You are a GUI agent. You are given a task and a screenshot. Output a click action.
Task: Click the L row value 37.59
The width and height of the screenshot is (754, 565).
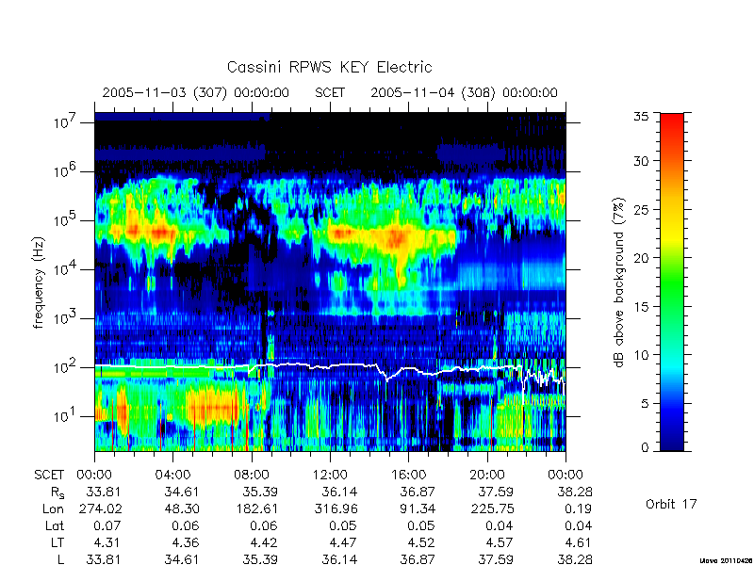coord(496,559)
